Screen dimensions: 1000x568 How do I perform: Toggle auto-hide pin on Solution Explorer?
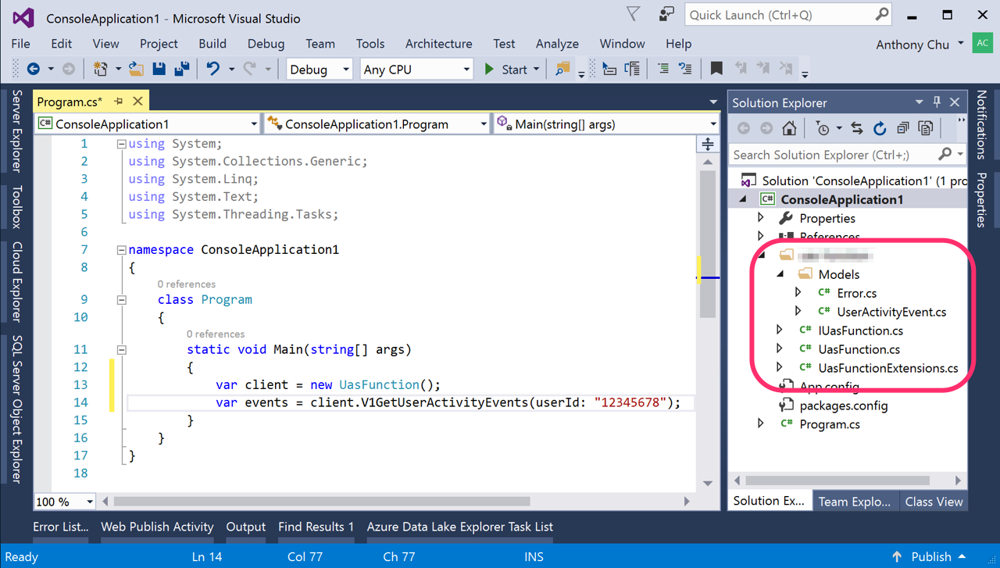937,102
